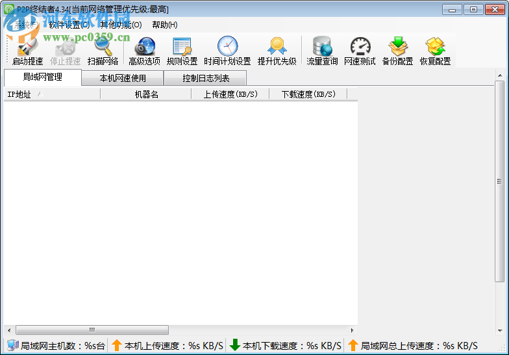Sort by the 机器名 column header
Viewport: 509px width, 355px height.
[146, 94]
